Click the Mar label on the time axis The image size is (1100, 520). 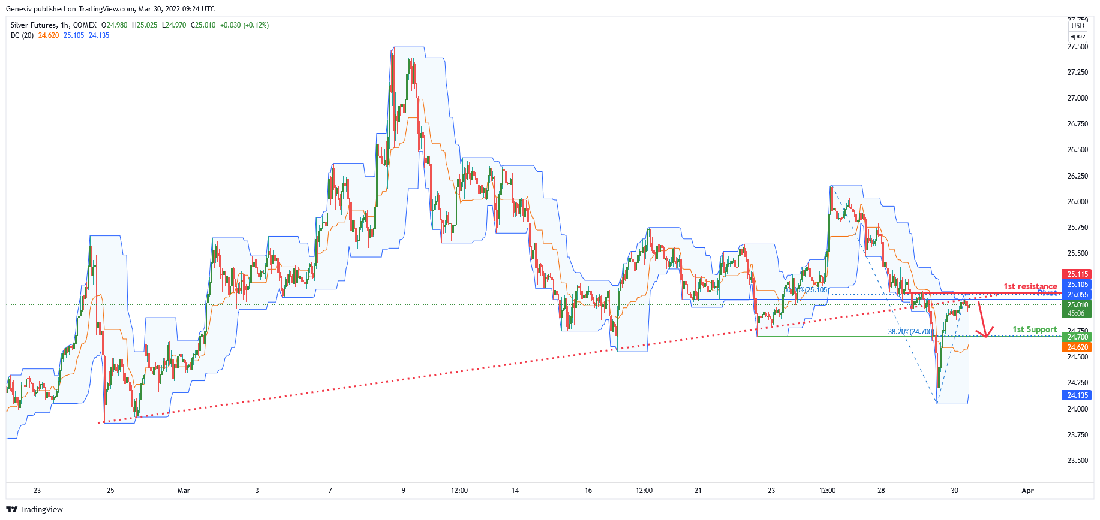tap(184, 491)
